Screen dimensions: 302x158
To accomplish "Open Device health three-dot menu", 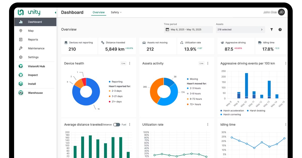I will click(130, 63).
